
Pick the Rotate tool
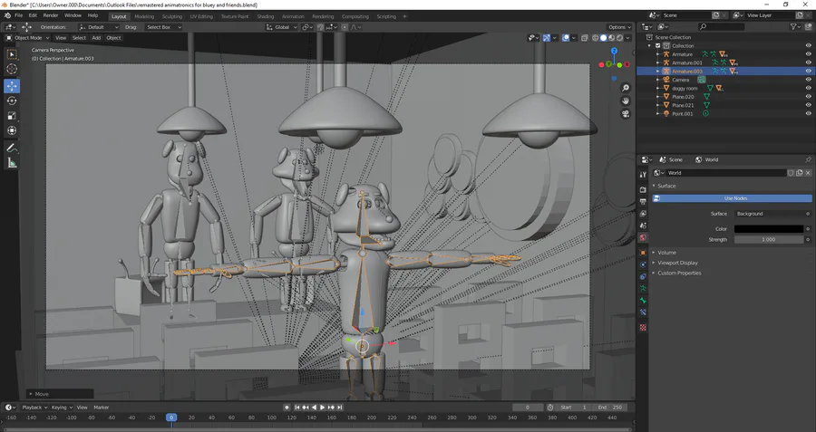coord(12,101)
